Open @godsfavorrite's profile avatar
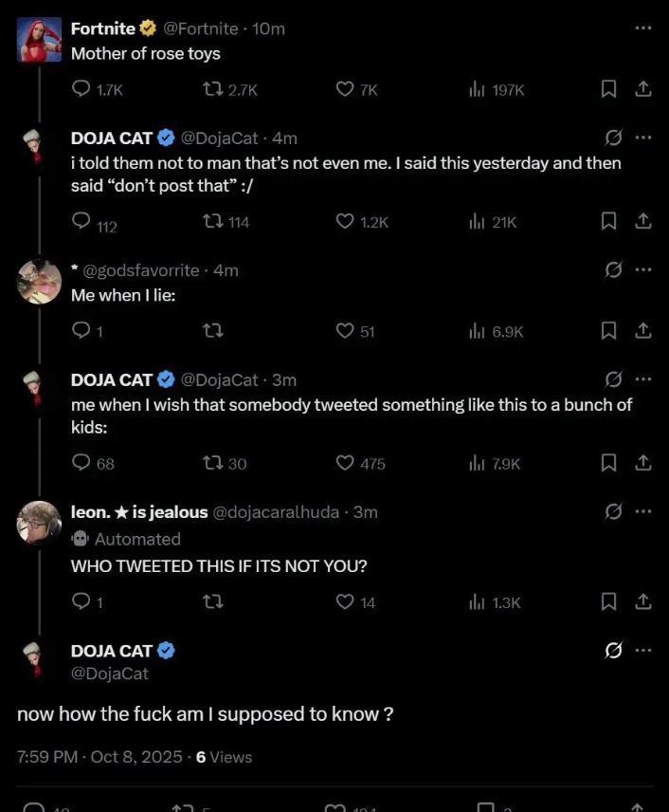This screenshot has height=812, width=669. tap(39, 281)
